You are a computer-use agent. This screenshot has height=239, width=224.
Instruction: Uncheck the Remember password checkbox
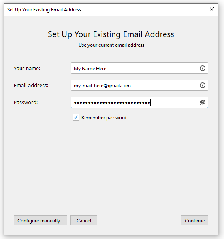pos(76,118)
